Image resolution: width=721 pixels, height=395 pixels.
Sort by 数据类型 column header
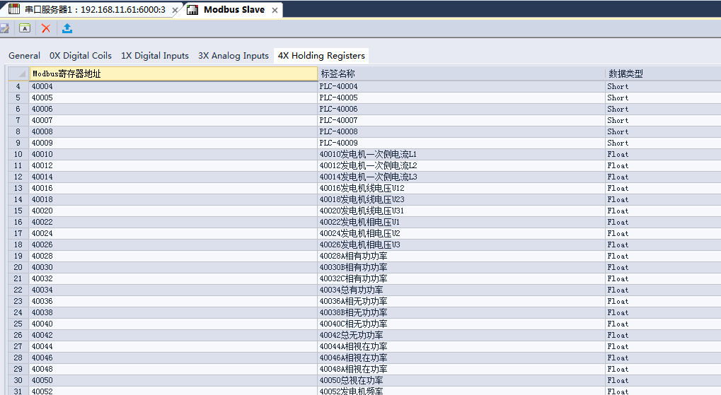pyautogui.click(x=663, y=73)
